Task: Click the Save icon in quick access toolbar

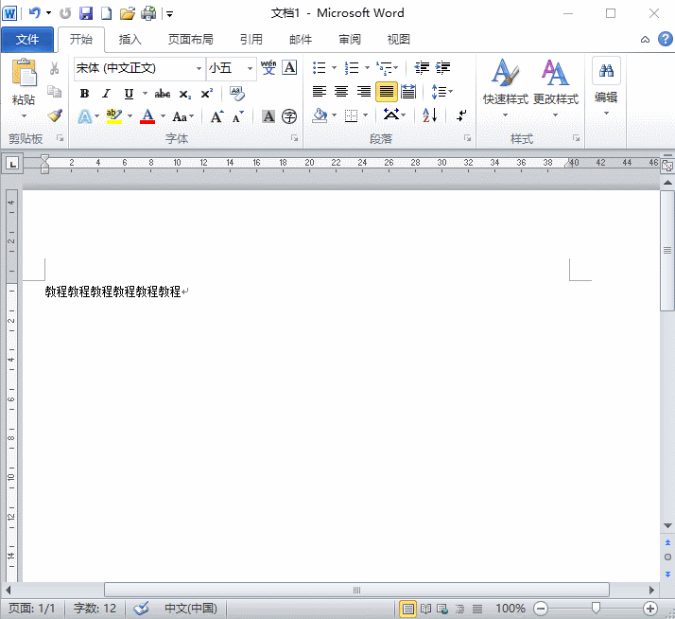Action: 86,13
